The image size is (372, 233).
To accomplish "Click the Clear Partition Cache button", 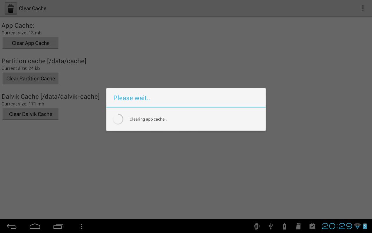I will (x=31, y=78).
